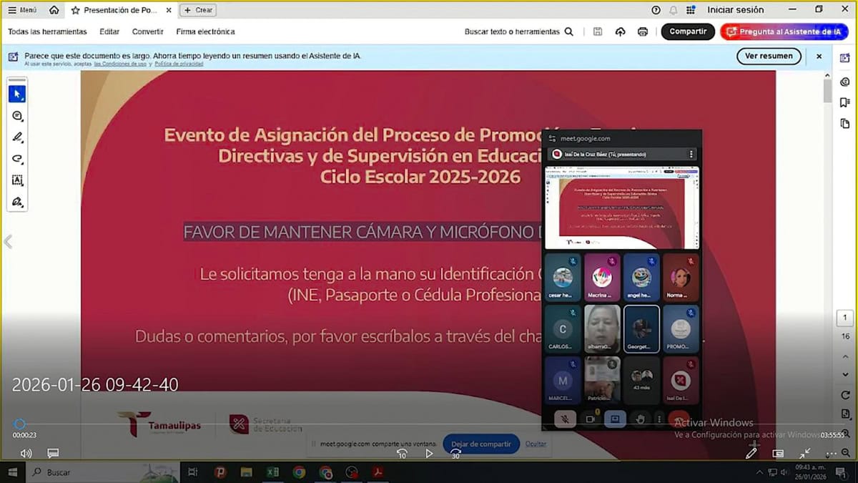
Task: Toggle the microphone mute button in Meet
Action: tap(565, 419)
